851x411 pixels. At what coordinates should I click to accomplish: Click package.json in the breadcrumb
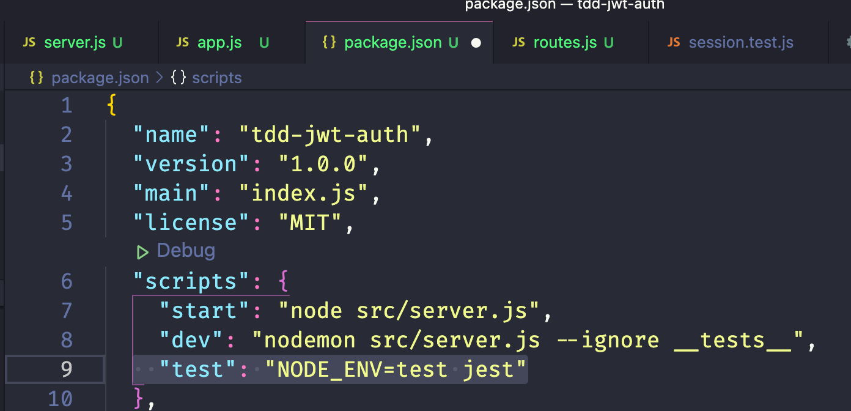click(x=100, y=78)
